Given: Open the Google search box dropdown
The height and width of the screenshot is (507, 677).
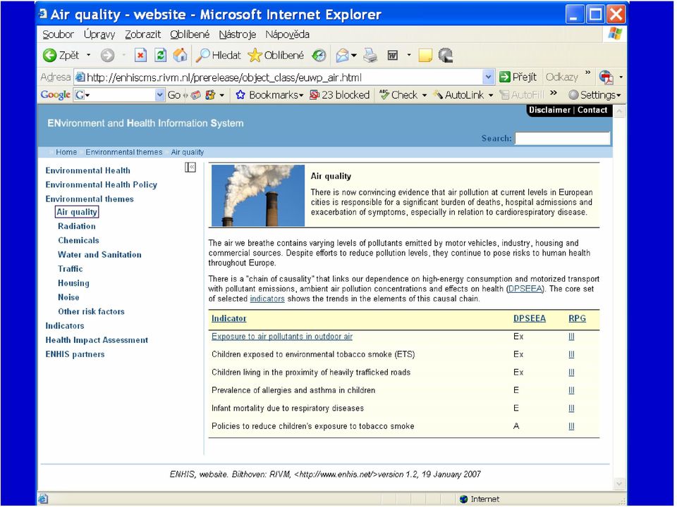Looking at the screenshot, I should pyautogui.click(x=160, y=95).
